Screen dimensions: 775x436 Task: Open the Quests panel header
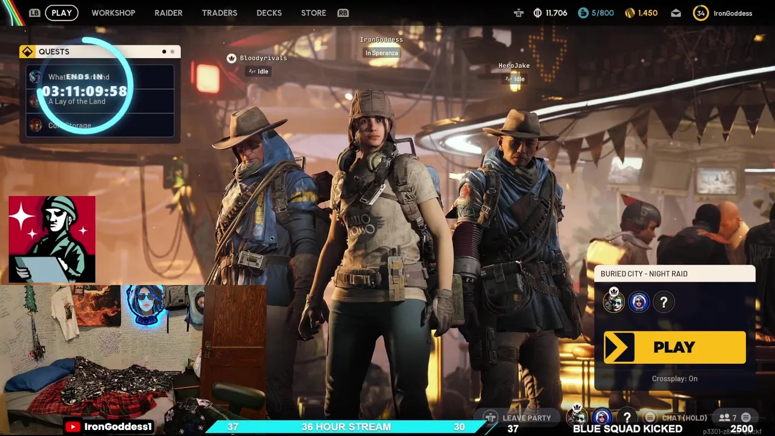(100, 51)
